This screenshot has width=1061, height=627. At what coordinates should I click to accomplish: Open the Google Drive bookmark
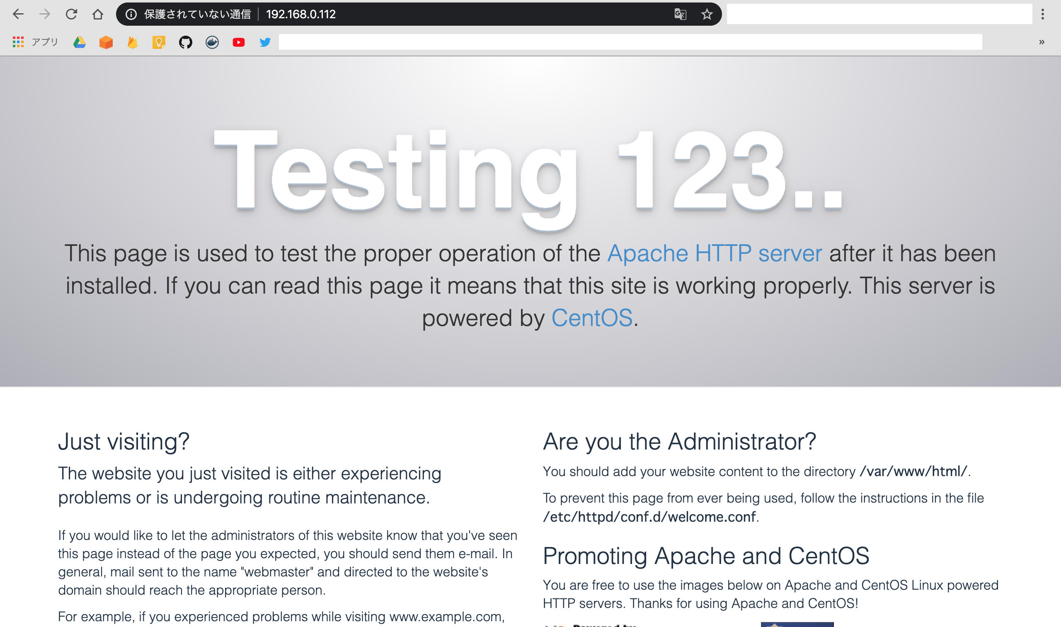point(80,42)
